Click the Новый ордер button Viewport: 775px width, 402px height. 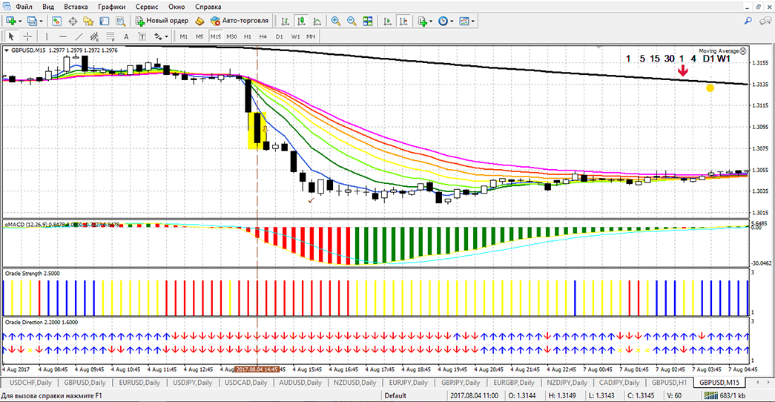pyautogui.click(x=162, y=22)
